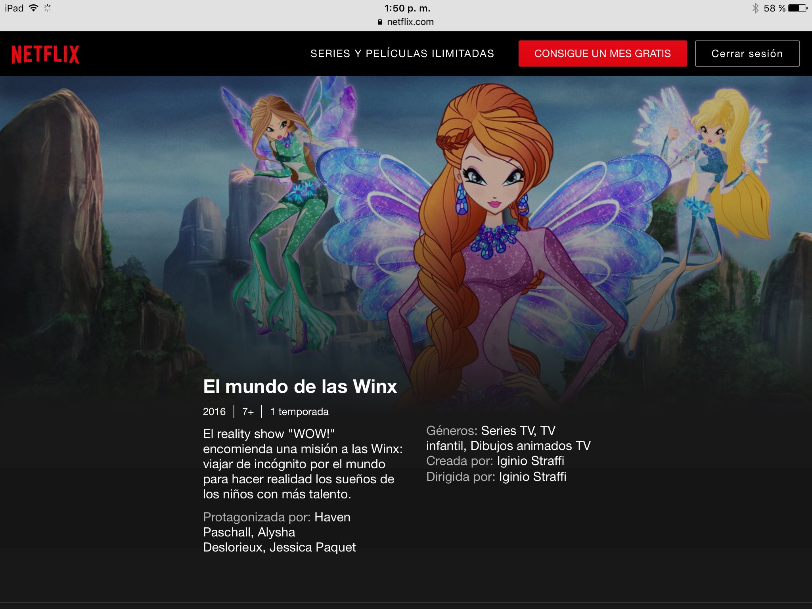812x609 pixels.
Task: Tap the Winx hero banner image
Action: point(406,222)
